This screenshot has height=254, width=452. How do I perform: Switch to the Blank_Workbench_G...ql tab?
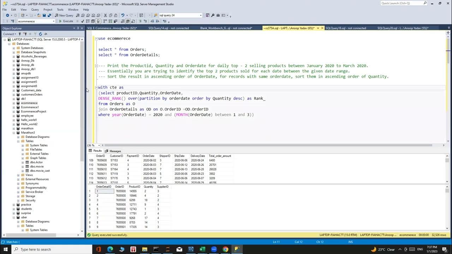pos(226,28)
